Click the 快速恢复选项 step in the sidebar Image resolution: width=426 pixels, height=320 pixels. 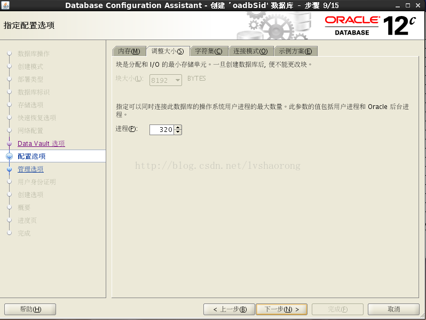(37, 118)
